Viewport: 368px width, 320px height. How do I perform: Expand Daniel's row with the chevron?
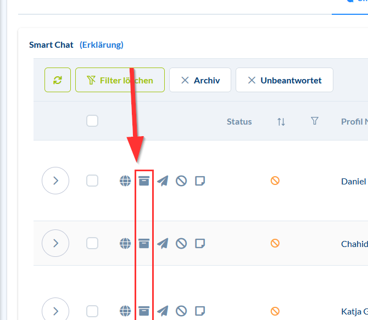point(55,181)
